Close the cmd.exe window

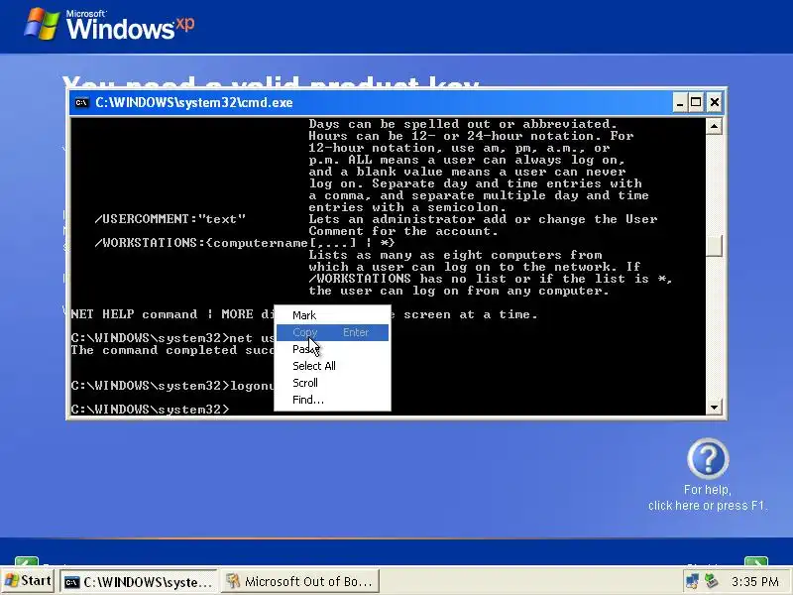[715, 103]
